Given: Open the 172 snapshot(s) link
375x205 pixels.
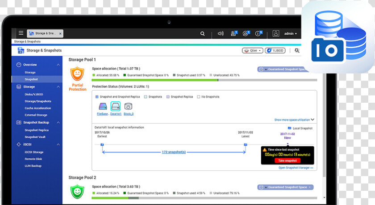Looking at the screenshot, I should [174, 152].
